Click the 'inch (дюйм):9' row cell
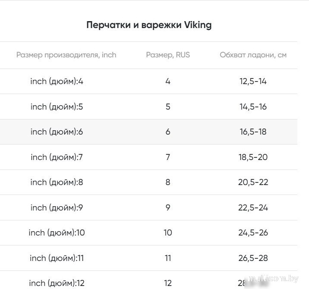The image size is (309, 289). 57,207
